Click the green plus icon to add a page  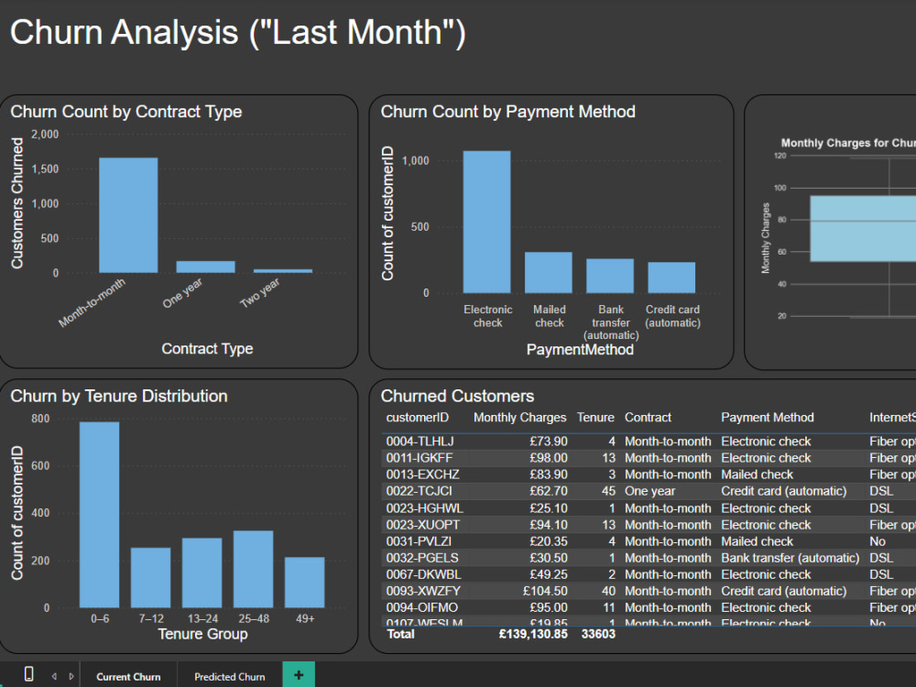point(299,674)
